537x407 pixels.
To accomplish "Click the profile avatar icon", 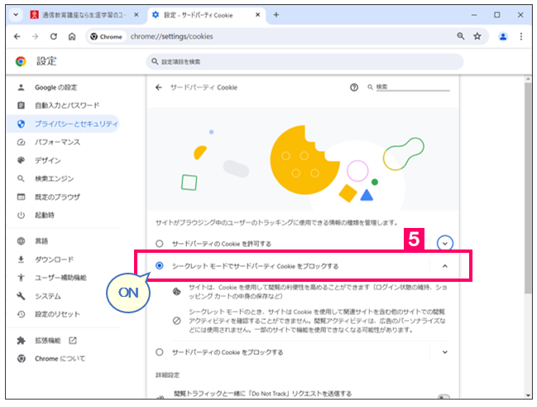I will coord(502,36).
